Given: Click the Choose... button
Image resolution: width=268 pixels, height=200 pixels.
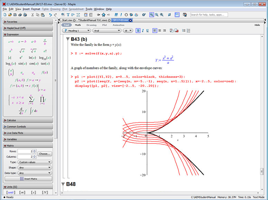Looking at the screenshot, I should tap(45, 154).
